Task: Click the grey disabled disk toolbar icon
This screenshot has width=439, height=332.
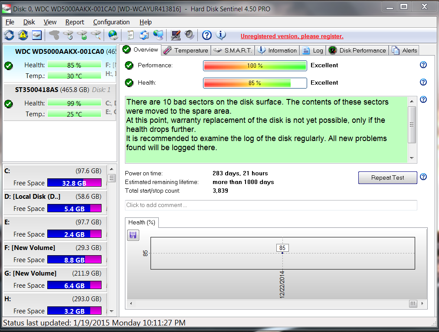Action: click(x=54, y=35)
